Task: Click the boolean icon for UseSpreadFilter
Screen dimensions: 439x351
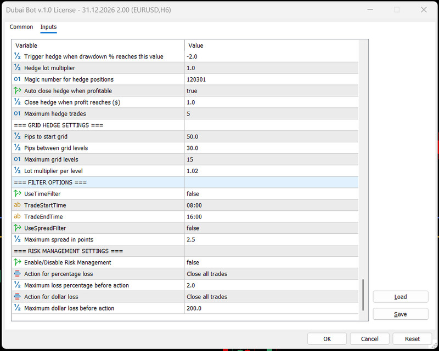Action: (18, 228)
